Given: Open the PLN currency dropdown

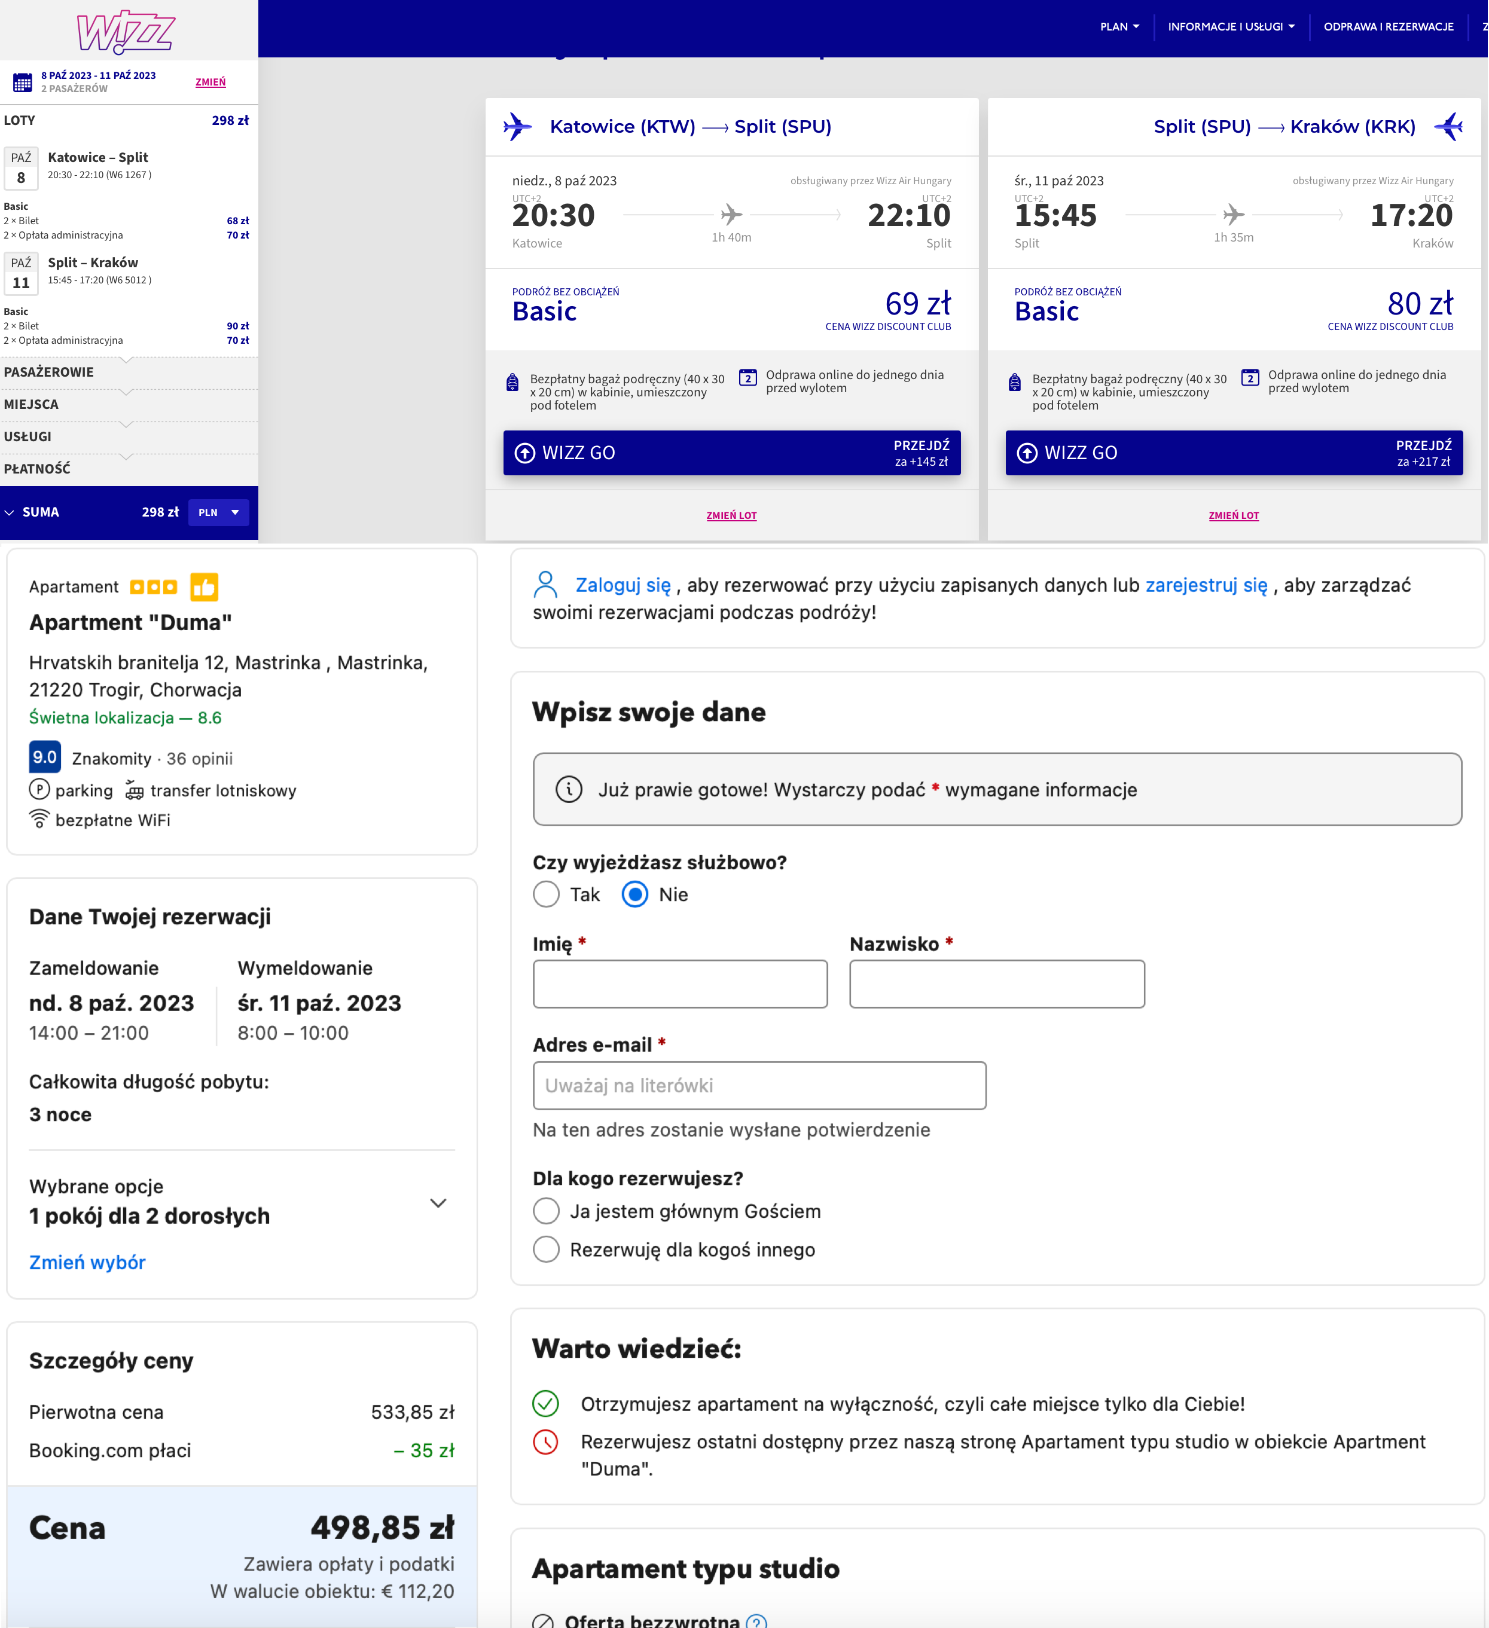Looking at the screenshot, I should [x=218, y=512].
